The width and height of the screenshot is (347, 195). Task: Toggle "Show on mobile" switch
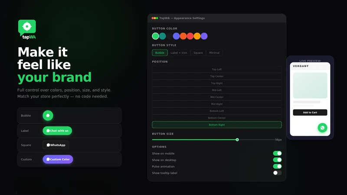pos(277,153)
